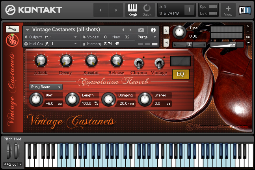Flip the Chroma toggle switch
Screen dimensions: 255x170
tap(139, 64)
